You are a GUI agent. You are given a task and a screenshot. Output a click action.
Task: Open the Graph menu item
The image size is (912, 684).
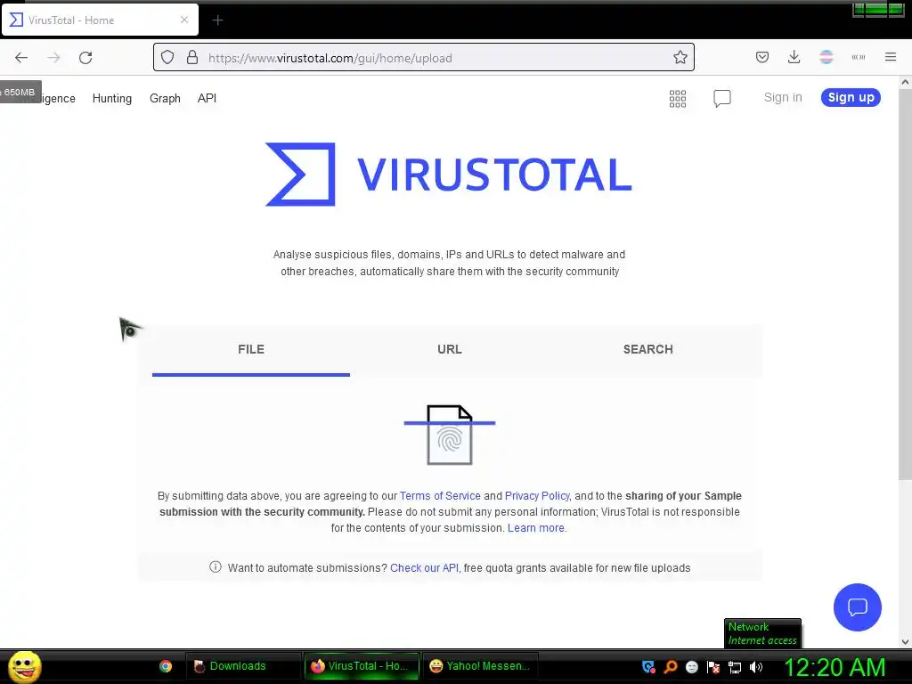pos(165,98)
